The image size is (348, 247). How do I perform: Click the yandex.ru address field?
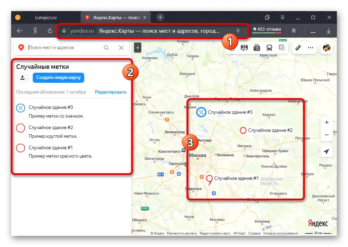(82, 31)
